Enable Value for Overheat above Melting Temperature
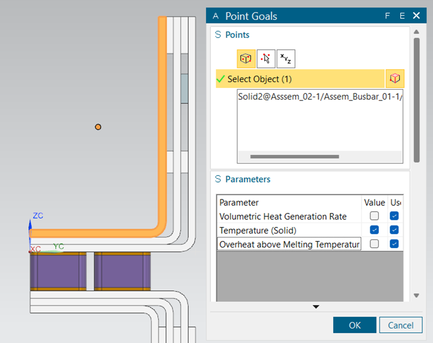This screenshot has height=343, width=433. pyautogui.click(x=374, y=244)
